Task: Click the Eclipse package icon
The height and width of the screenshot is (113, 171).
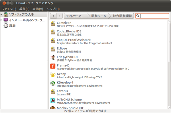Action: [x=53, y=49]
